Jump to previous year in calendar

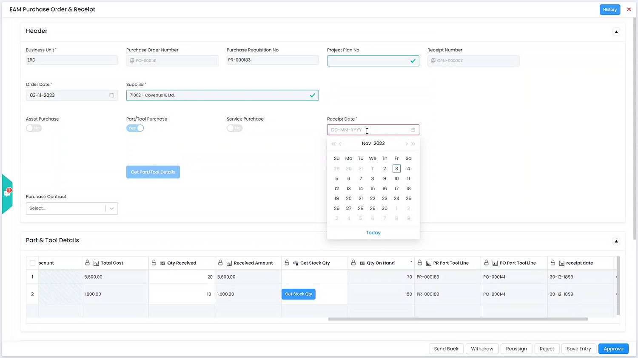pos(333,144)
